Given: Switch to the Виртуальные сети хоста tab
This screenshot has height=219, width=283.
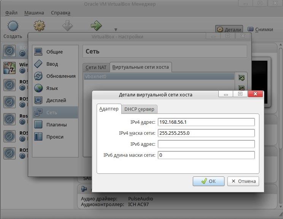Looking at the screenshot, I should point(141,67).
